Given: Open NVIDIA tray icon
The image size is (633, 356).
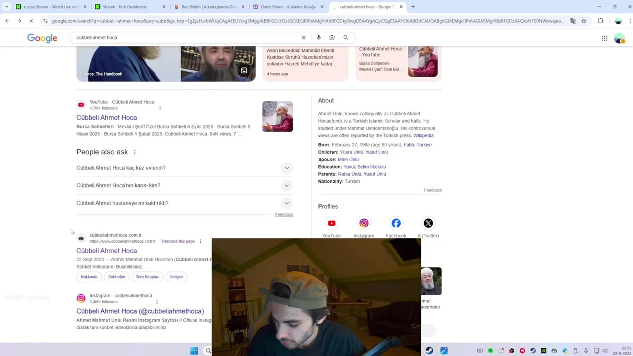Looking at the screenshot, I should point(543,351).
